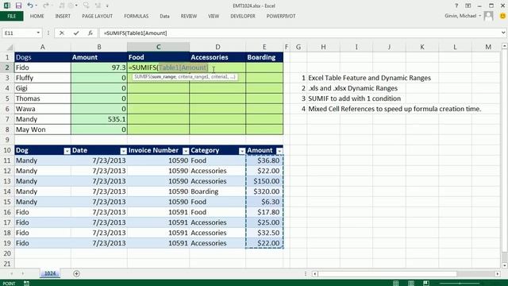Click 'SUMIF to add with 1 condition' note
Image resolution: width=508 pixels, height=286 pixels.
355,99
